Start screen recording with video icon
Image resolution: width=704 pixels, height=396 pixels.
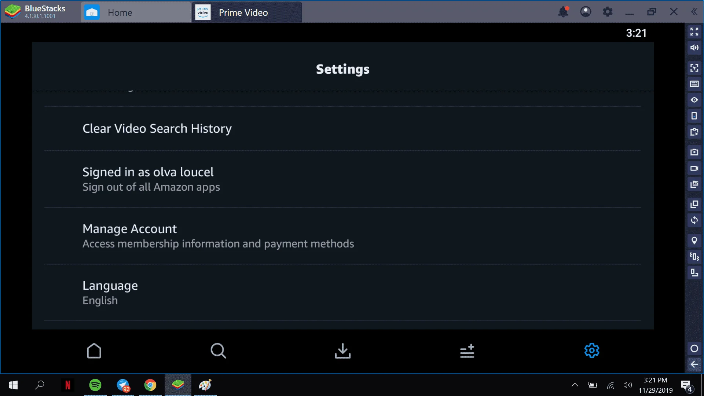pyautogui.click(x=694, y=168)
